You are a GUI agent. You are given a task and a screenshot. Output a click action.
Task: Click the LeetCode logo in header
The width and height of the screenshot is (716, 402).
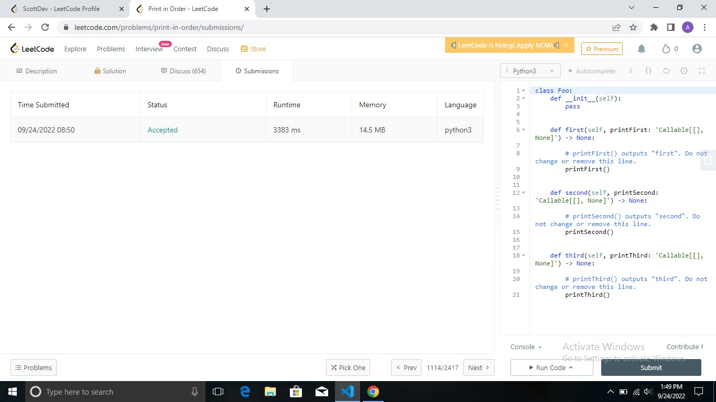pos(32,49)
